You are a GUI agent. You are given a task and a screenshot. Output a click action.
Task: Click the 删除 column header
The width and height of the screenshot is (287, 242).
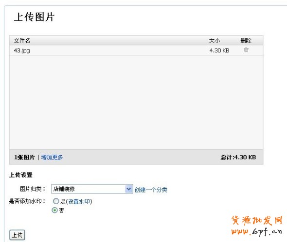pyautogui.click(x=246, y=41)
